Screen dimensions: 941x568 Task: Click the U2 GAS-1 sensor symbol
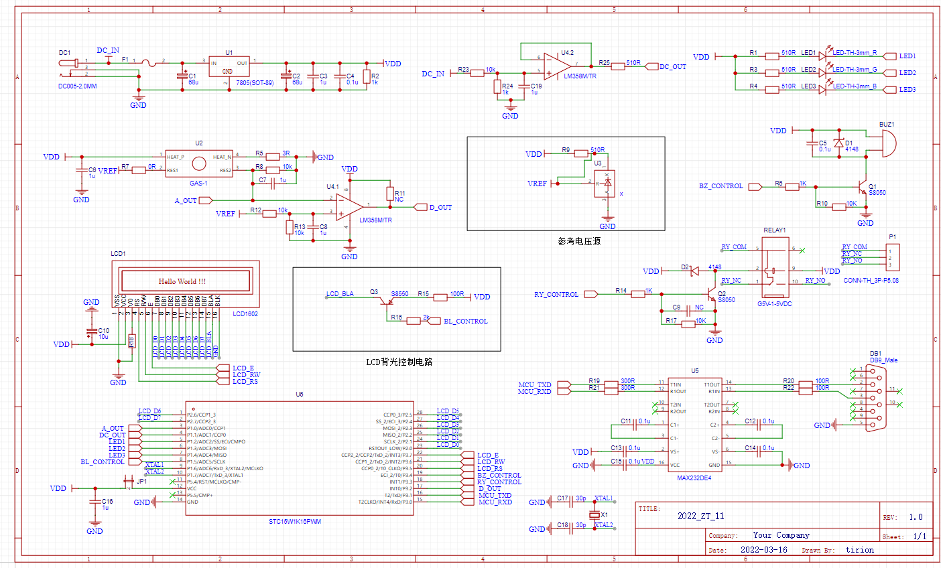pyautogui.click(x=199, y=164)
